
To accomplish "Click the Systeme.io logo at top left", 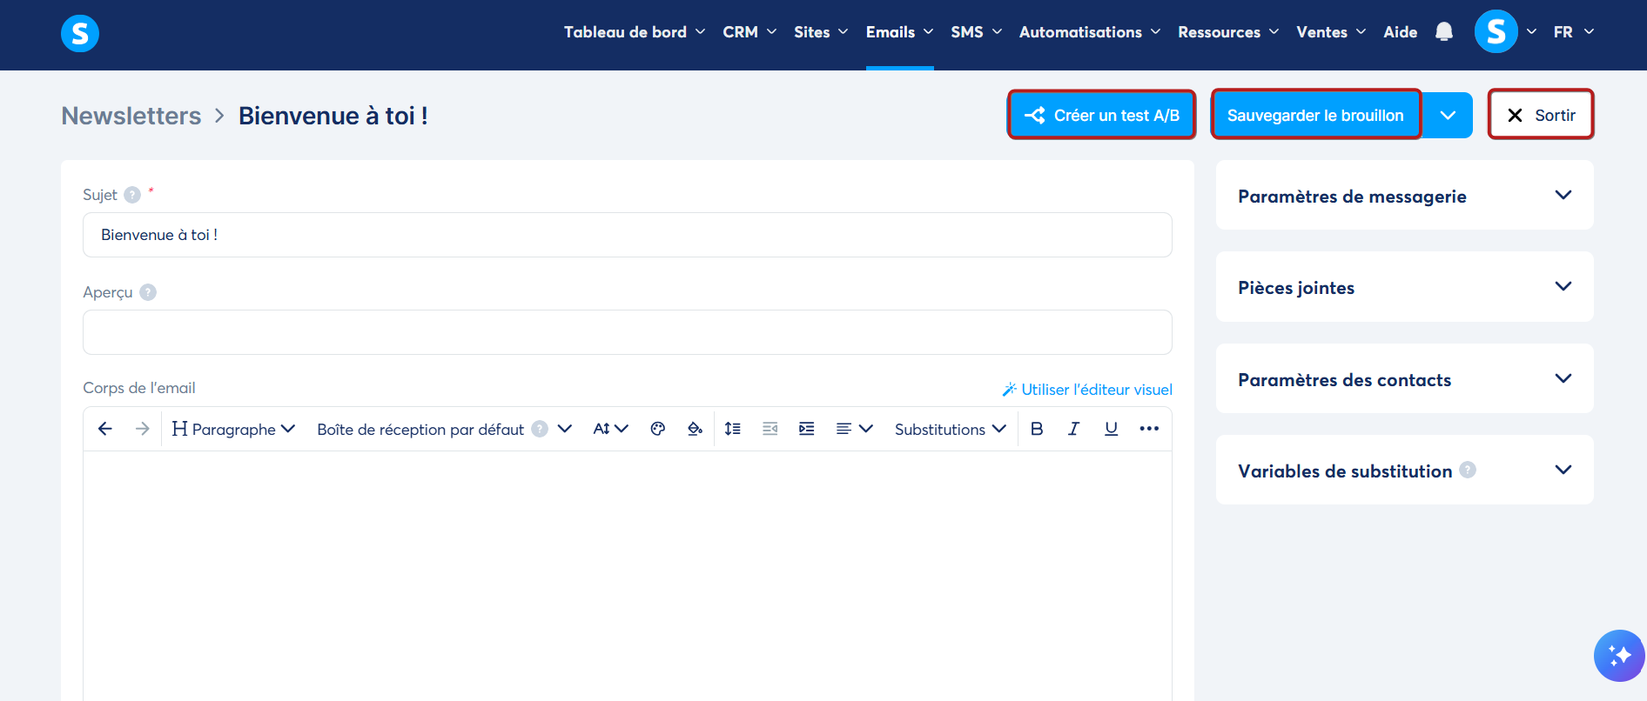I will pyautogui.click(x=80, y=34).
